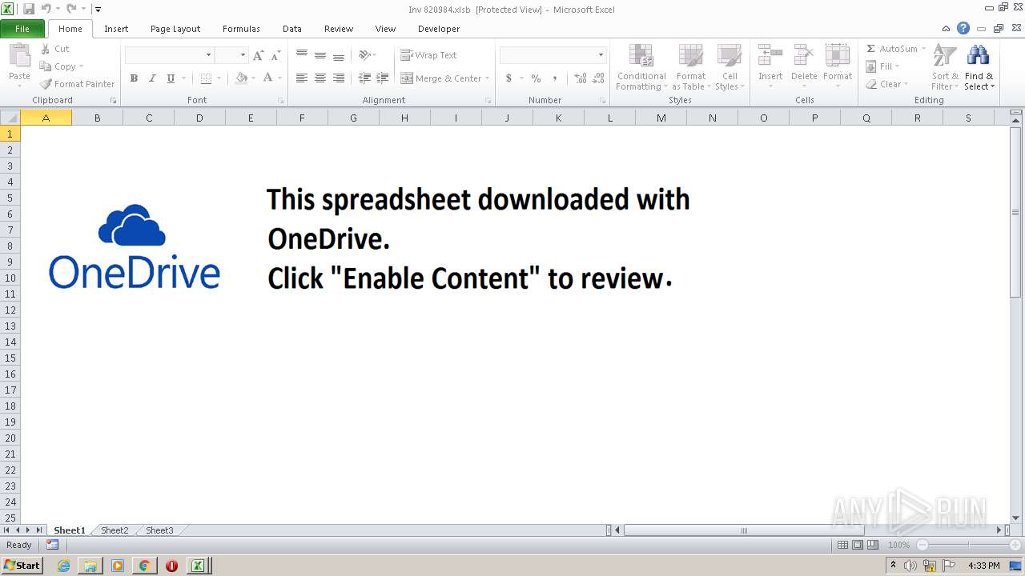Click the horizontal scrollbar
The image size is (1025, 576).
point(810,530)
